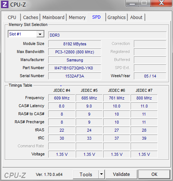
Task: Click the Week/Year 05 / 14 field
Action: pos(150,76)
